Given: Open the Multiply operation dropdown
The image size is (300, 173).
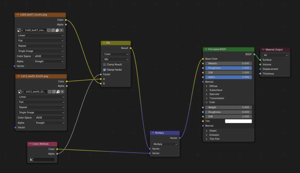Looking at the screenshot, I should (x=164, y=144).
